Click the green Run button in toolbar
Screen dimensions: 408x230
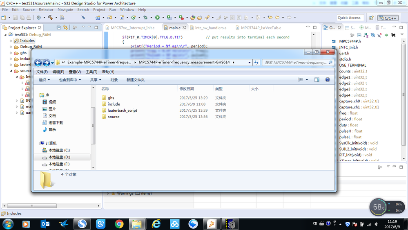click(x=157, y=18)
